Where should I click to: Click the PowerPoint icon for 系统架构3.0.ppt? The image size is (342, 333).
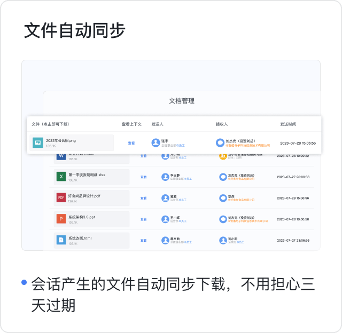click(x=61, y=219)
